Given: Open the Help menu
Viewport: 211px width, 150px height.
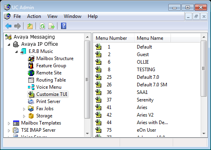Looking at the screenshot, I should click(93, 16).
